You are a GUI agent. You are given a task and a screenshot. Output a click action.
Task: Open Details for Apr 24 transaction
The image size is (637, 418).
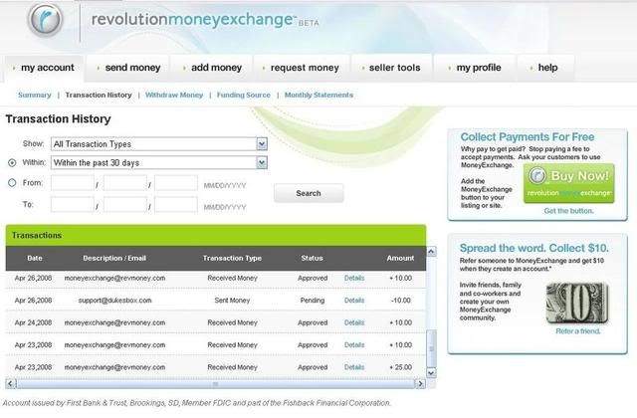pos(354,322)
